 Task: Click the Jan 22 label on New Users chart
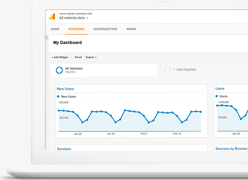78,134
